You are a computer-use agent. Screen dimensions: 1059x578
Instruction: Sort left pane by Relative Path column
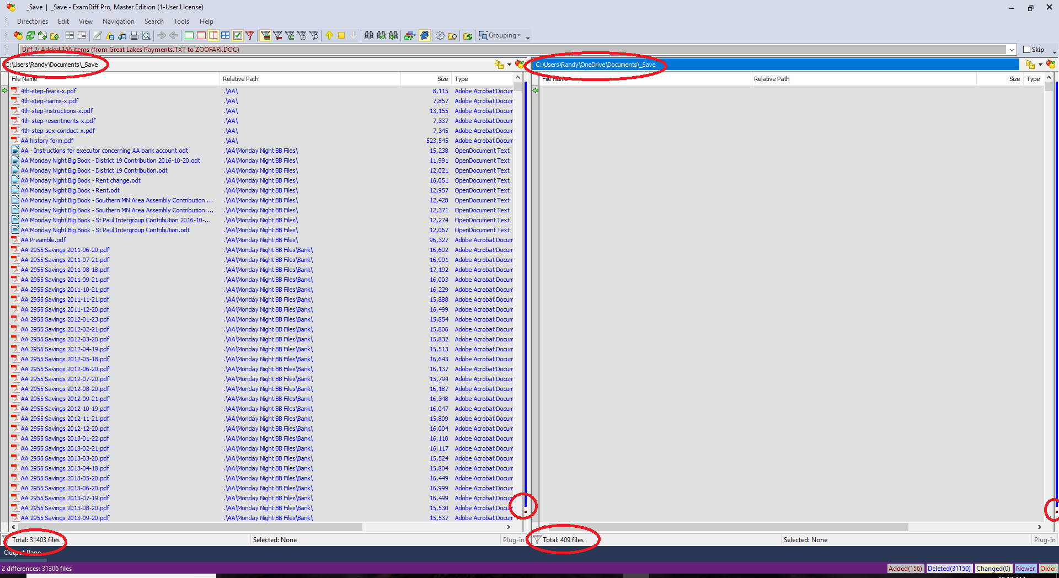(311, 79)
